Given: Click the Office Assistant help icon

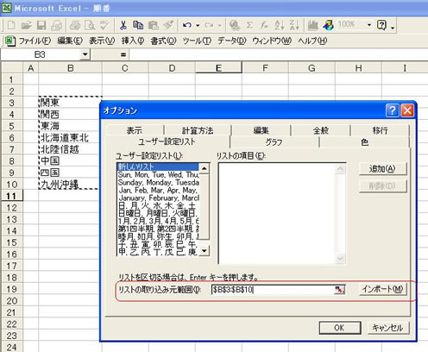Looking at the screenshot, I should click(x=381, y=26).
